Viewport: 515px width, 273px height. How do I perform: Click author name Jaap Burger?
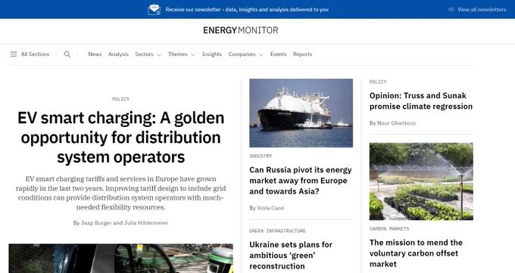coord(97,223)
